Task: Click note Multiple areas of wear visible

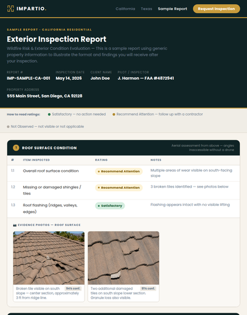Action: (191, 173)
